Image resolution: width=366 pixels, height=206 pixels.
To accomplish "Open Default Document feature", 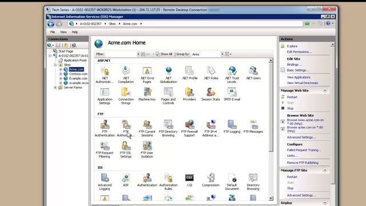I will click(x=232, y=182).
